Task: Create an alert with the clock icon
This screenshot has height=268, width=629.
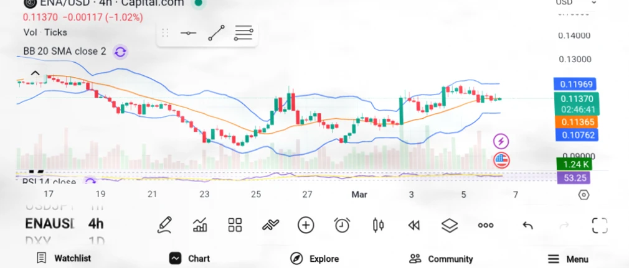Action: pyautogui.click(x=342, y=225)
